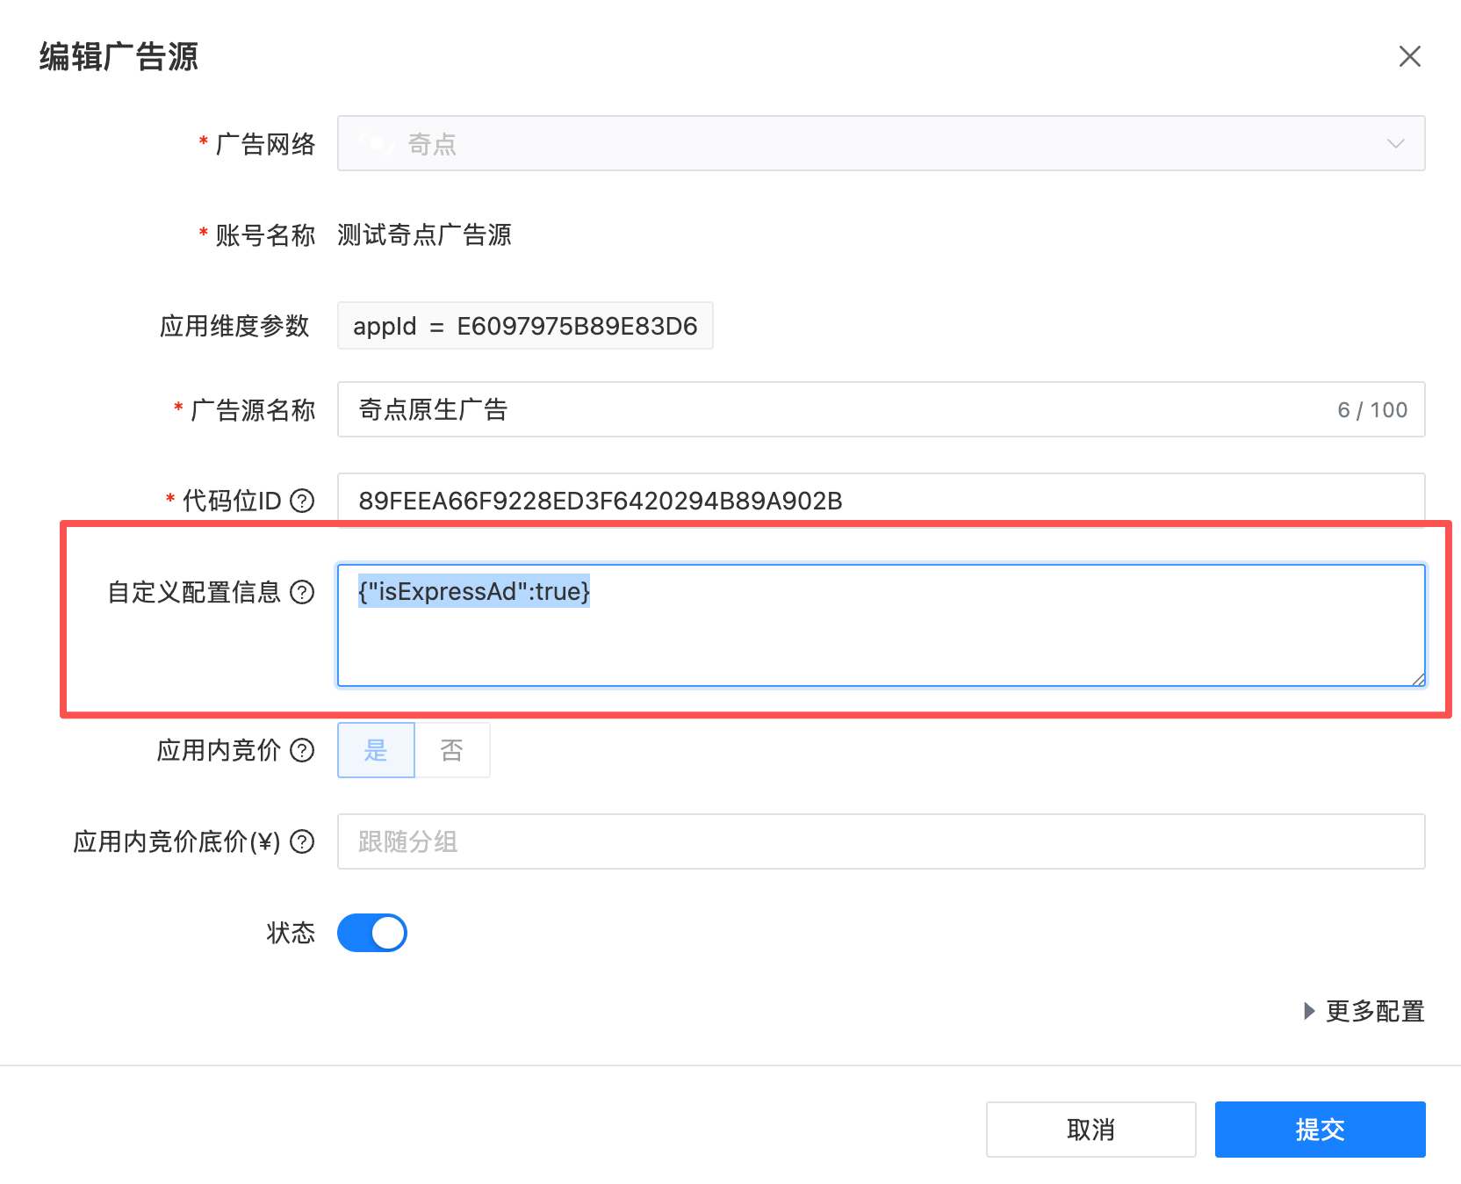Submit the form with 提交
Screen dimensions: 1461x1184
click(x=1319, y=1130)
